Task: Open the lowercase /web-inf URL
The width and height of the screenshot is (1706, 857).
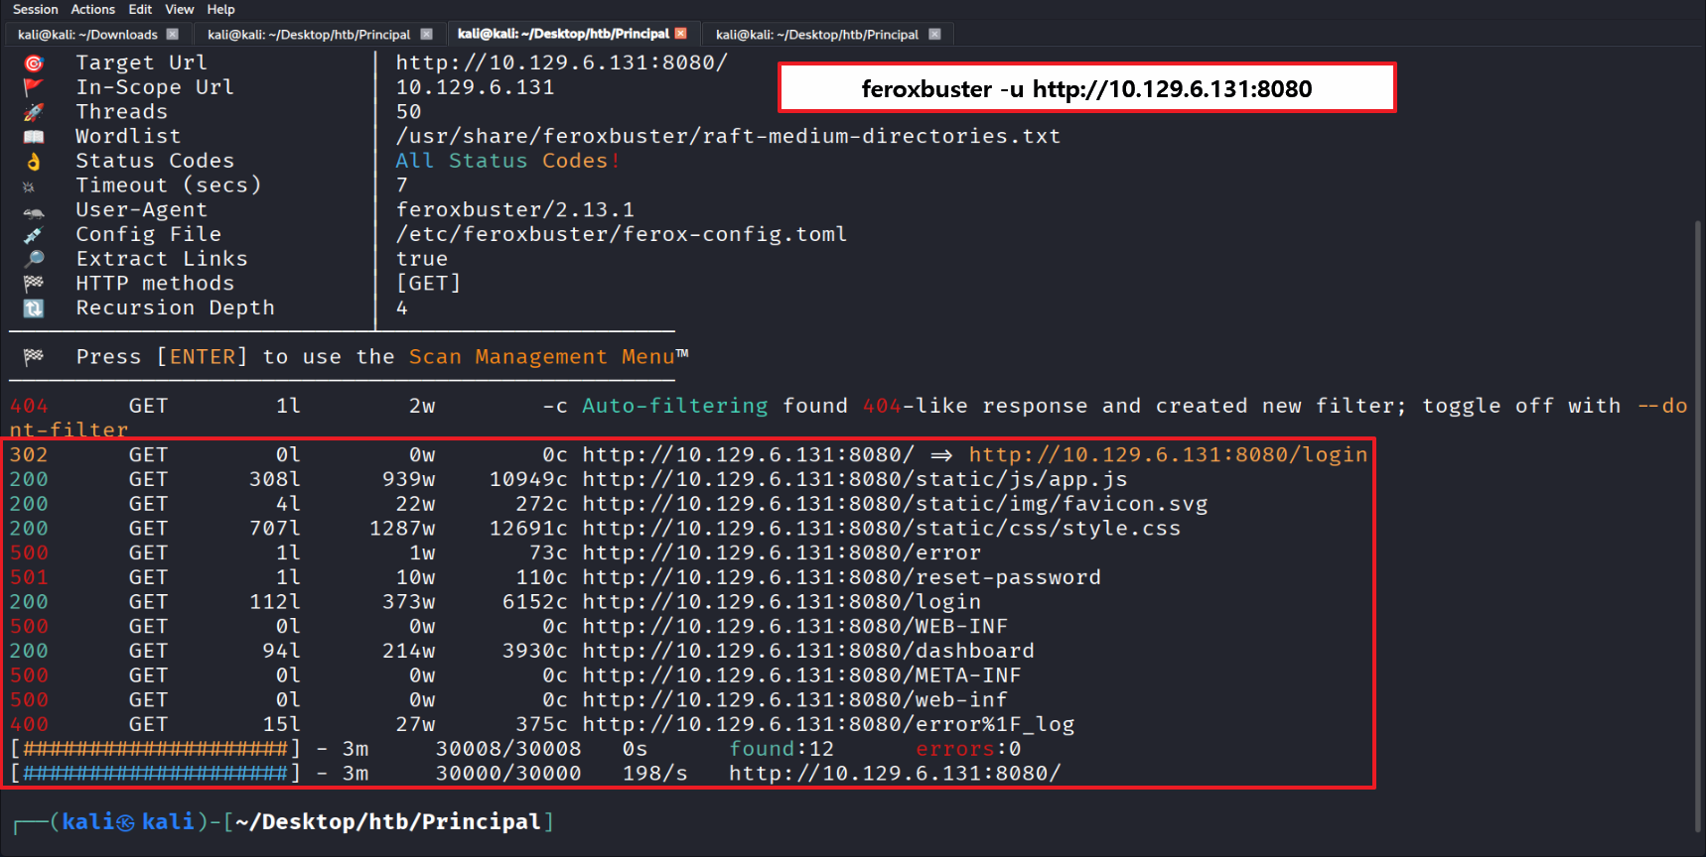Action: pyautogui.click(x=795, y=700)
